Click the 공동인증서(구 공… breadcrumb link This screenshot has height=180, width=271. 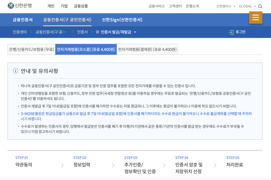(x=51, y=32)
